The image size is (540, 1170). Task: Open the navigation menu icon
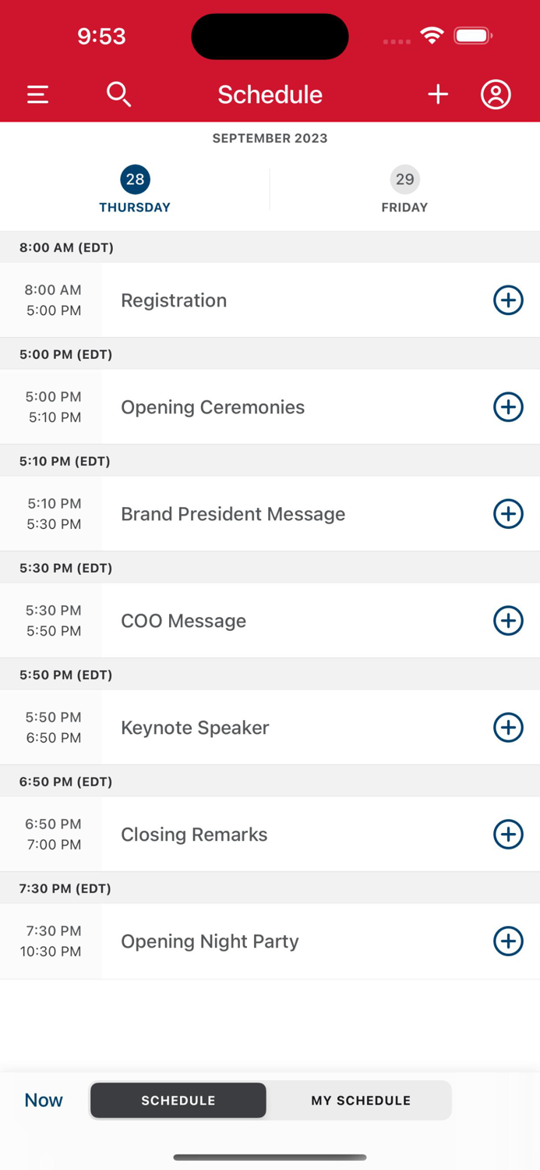(37, 94)
